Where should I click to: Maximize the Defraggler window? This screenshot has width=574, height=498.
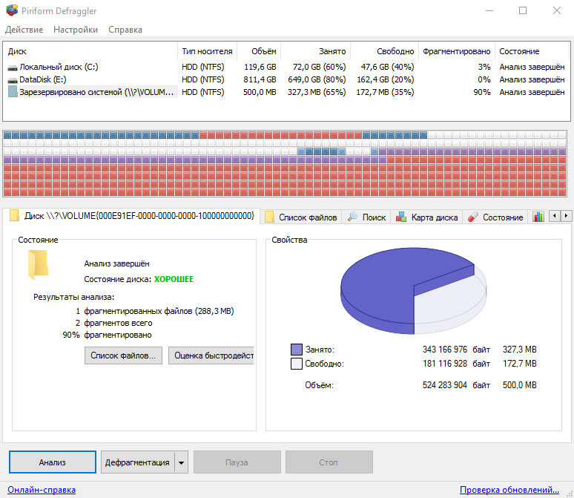point(523,10)
